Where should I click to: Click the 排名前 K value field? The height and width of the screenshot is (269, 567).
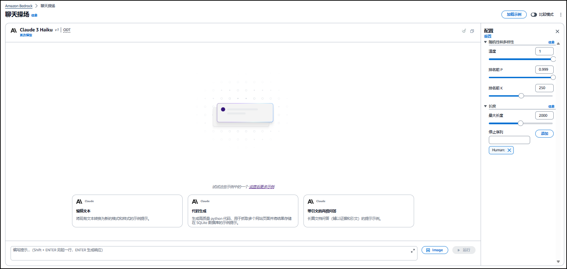544,88
